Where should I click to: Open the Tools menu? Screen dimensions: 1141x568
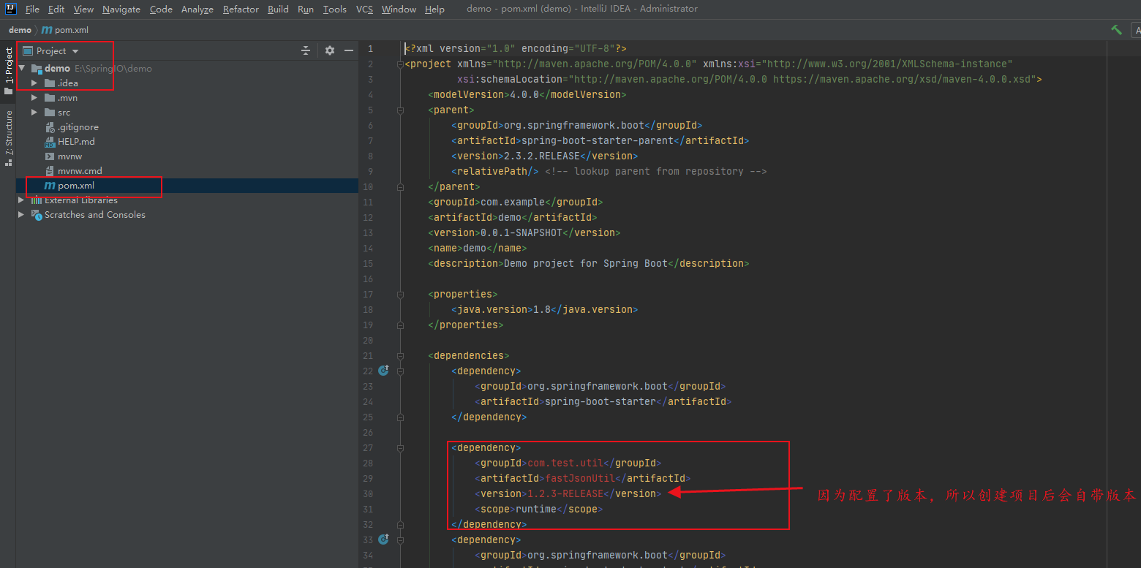(334, 9)
